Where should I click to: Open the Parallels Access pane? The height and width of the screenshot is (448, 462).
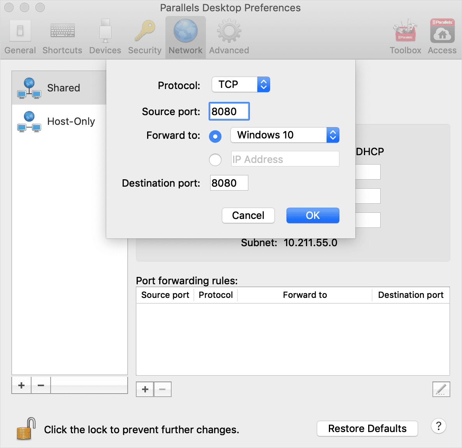pyautogui.click(x=442, y=37)
